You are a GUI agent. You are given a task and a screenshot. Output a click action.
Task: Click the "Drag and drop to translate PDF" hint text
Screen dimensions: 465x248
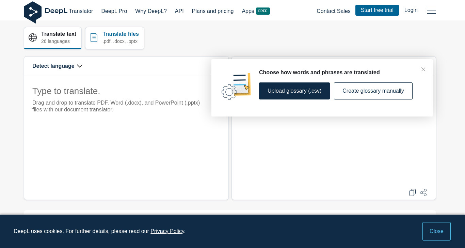point(116,106)
